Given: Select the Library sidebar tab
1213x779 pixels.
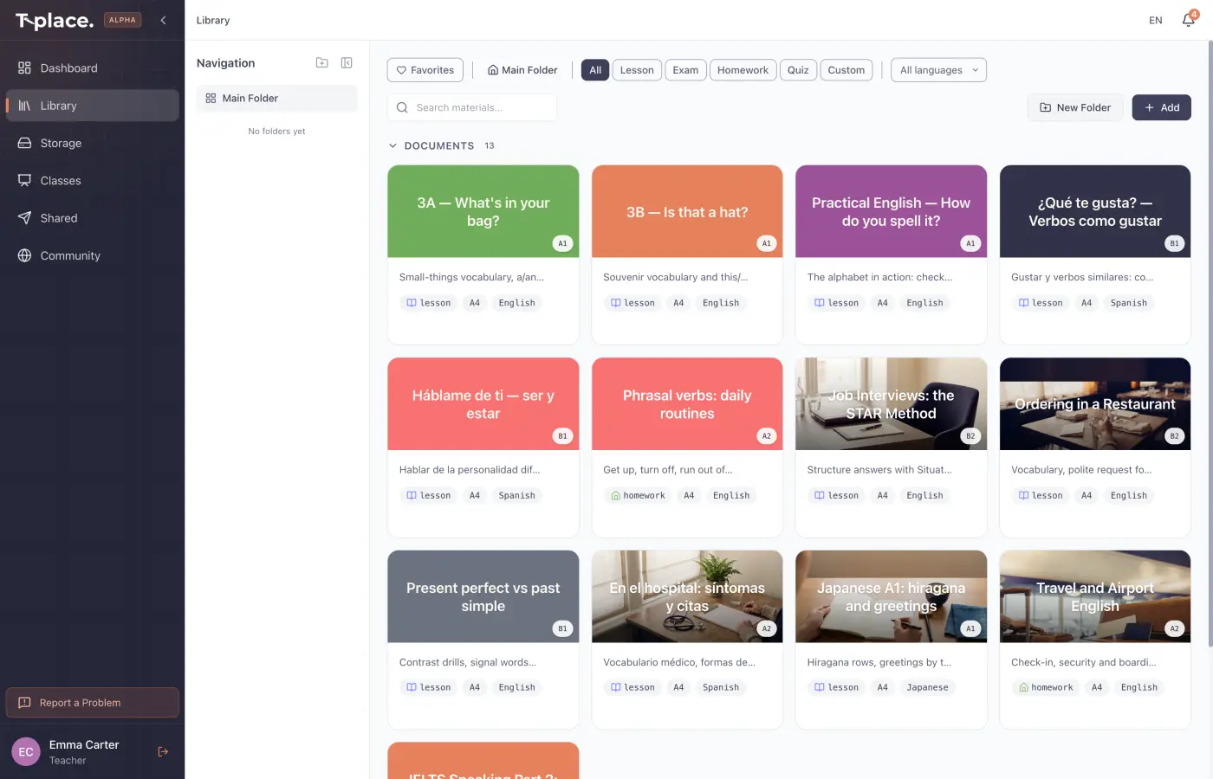Looking at the screenshot, I should [x=92, y=106].
